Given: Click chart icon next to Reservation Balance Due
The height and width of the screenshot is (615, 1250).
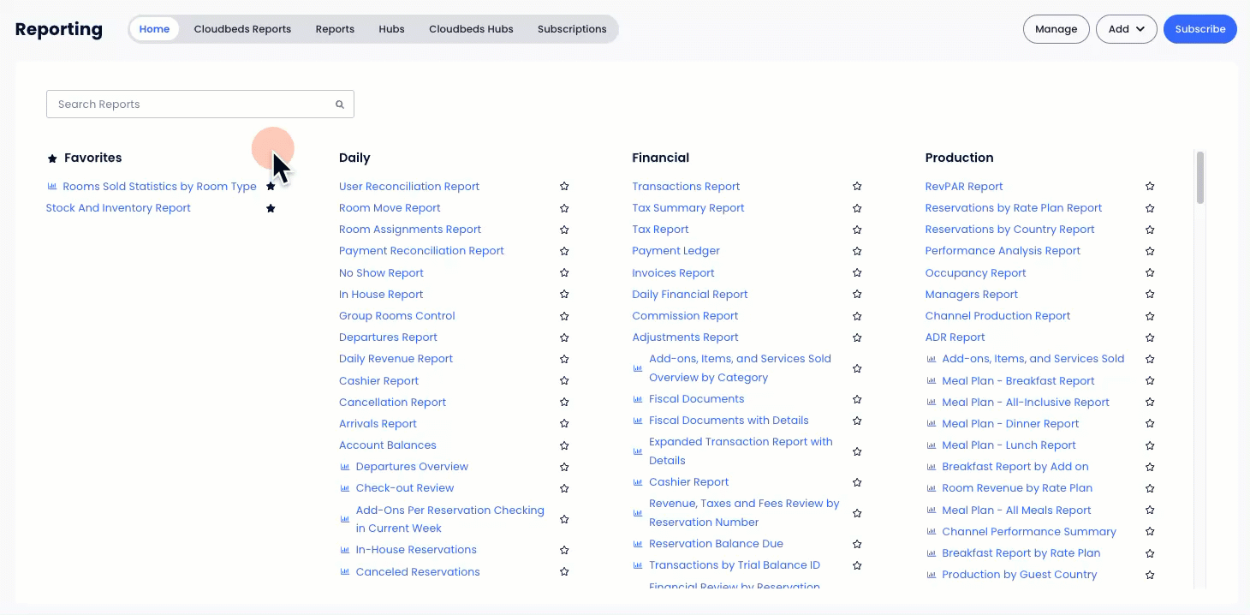Looking at the screenshot, I should [x=638, y=544].
